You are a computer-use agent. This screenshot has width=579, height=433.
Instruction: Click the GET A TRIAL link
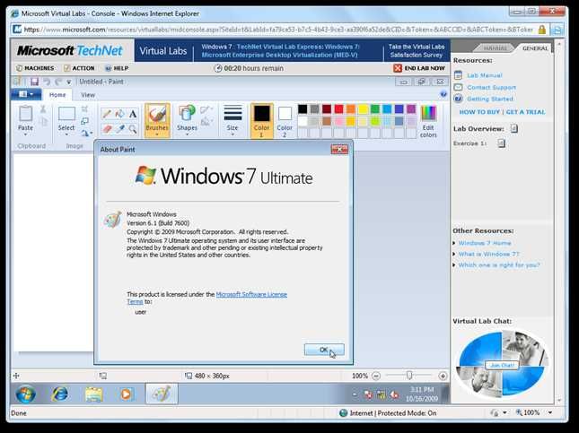pyautogui.click(x=525, y=112)
